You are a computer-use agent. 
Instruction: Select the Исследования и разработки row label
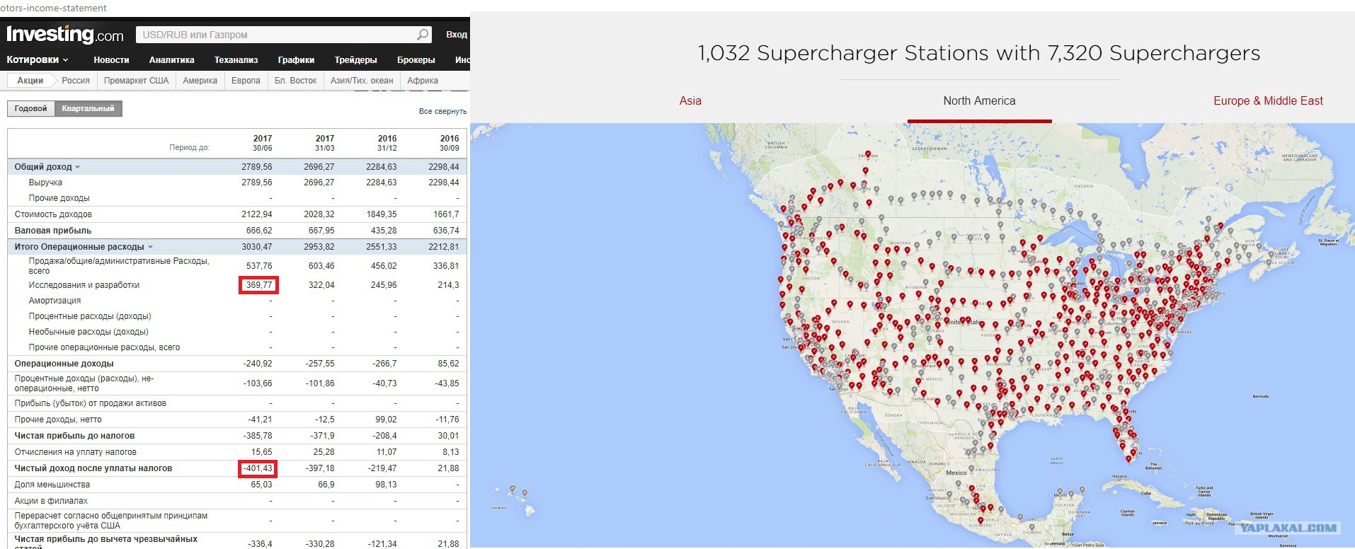84,285
